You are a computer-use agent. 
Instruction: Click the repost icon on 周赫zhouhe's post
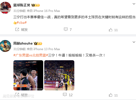(17, 95)
